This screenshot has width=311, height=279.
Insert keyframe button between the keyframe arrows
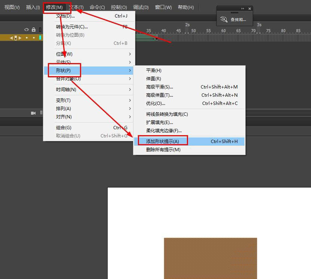tap(16, 38)
